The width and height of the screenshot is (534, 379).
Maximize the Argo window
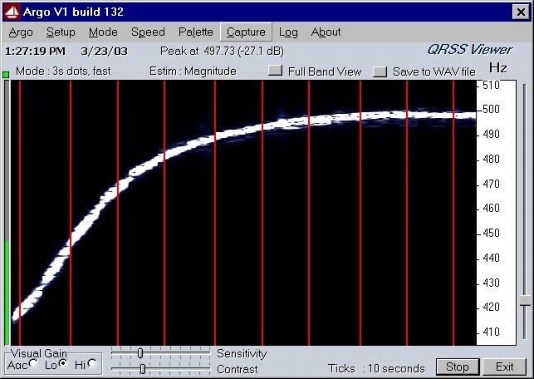[504, 11]
